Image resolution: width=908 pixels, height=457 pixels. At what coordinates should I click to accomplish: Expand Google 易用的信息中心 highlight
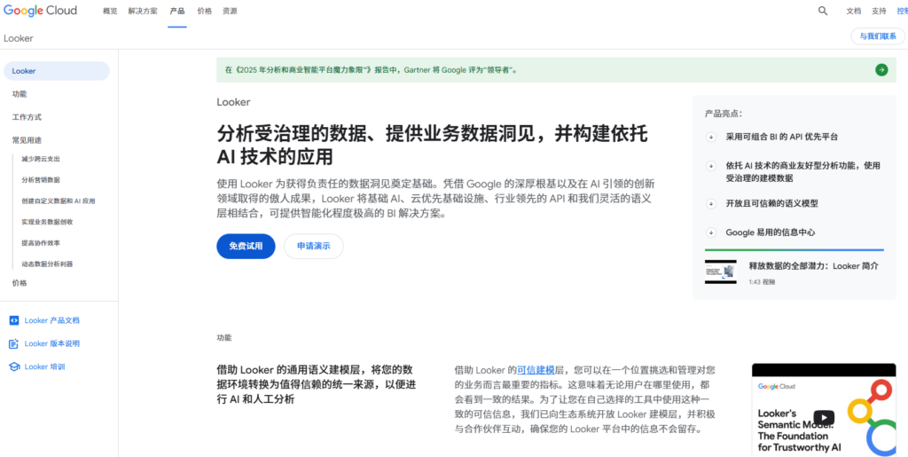(x=711, y=232)
